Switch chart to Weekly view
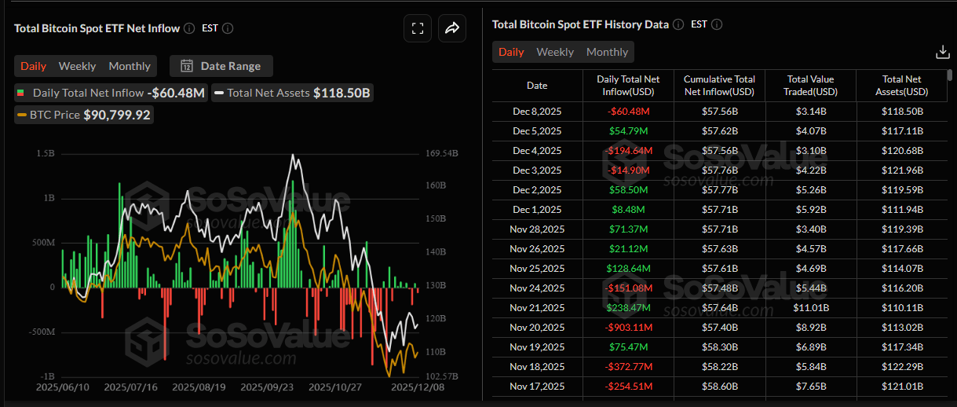 pos(77,66)
